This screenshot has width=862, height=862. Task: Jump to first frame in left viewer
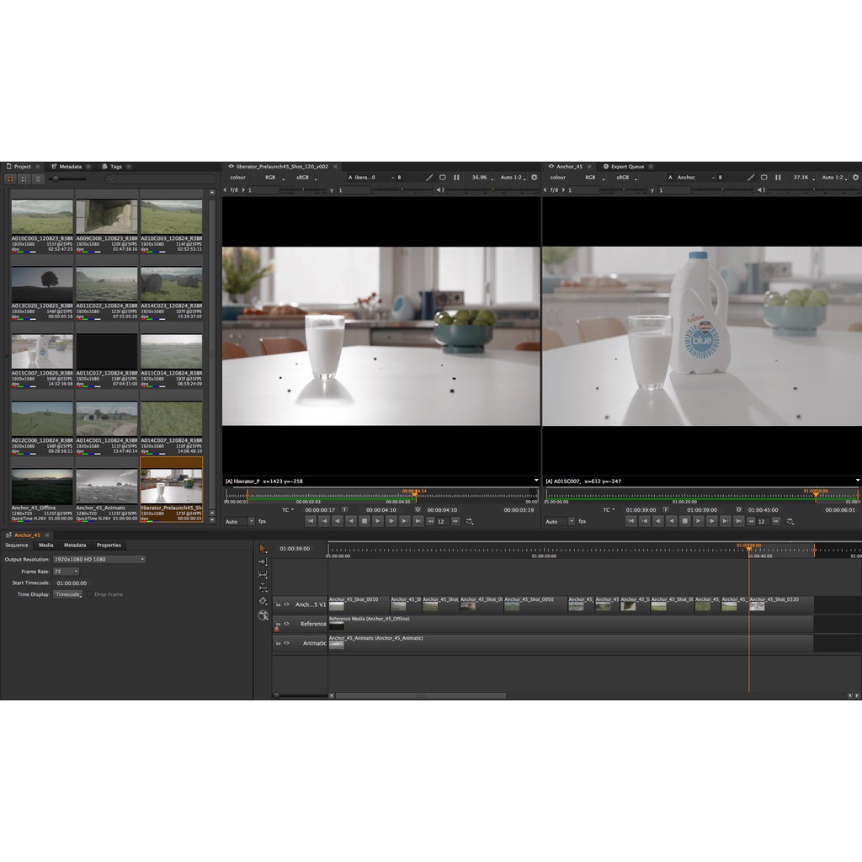click(x=311, y=521)
